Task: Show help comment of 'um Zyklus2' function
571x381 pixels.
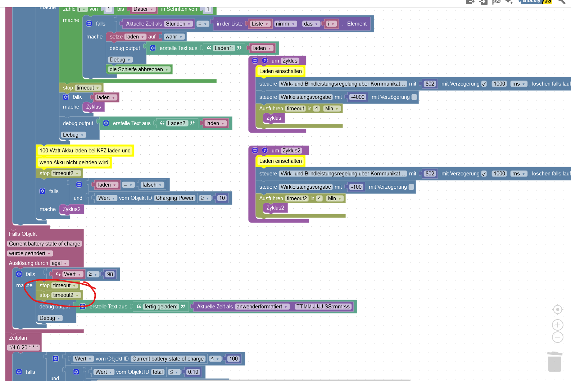Action: pos(264,151)
